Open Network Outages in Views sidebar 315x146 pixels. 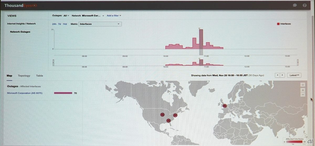click(x=20, y=32)
